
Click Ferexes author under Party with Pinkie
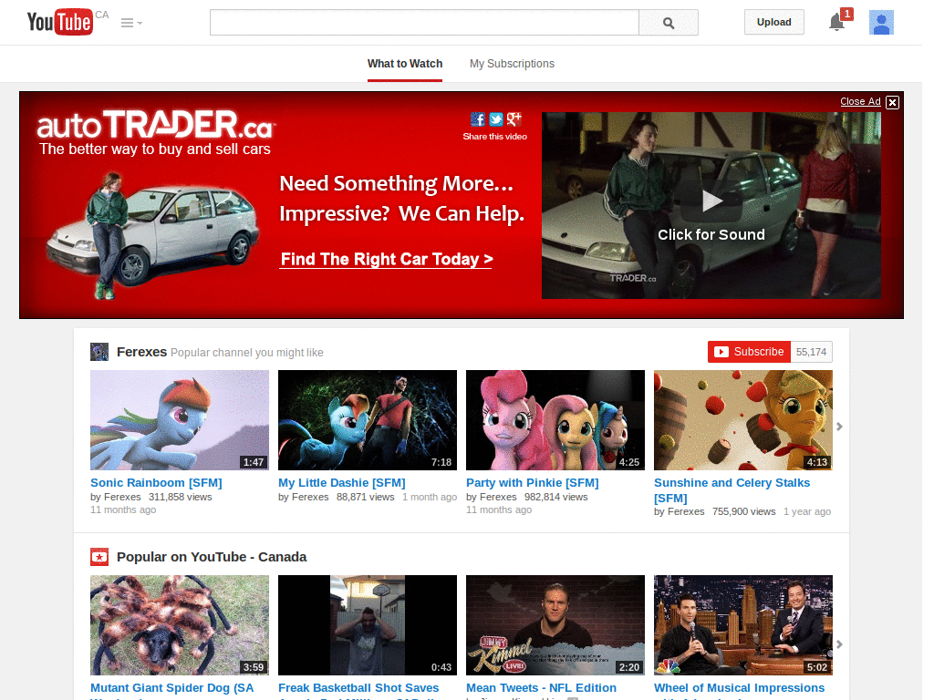coord(498,497)
